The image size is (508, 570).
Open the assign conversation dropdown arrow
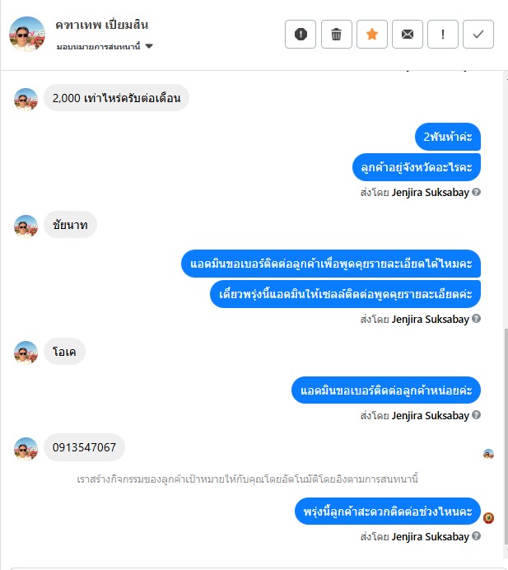pos(149,46)
